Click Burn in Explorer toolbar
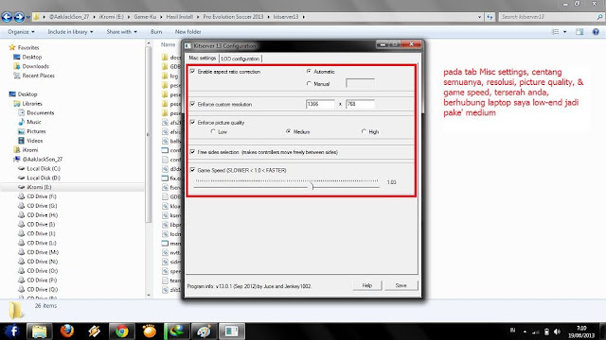606x340 pixels. [x=156, y=31]
